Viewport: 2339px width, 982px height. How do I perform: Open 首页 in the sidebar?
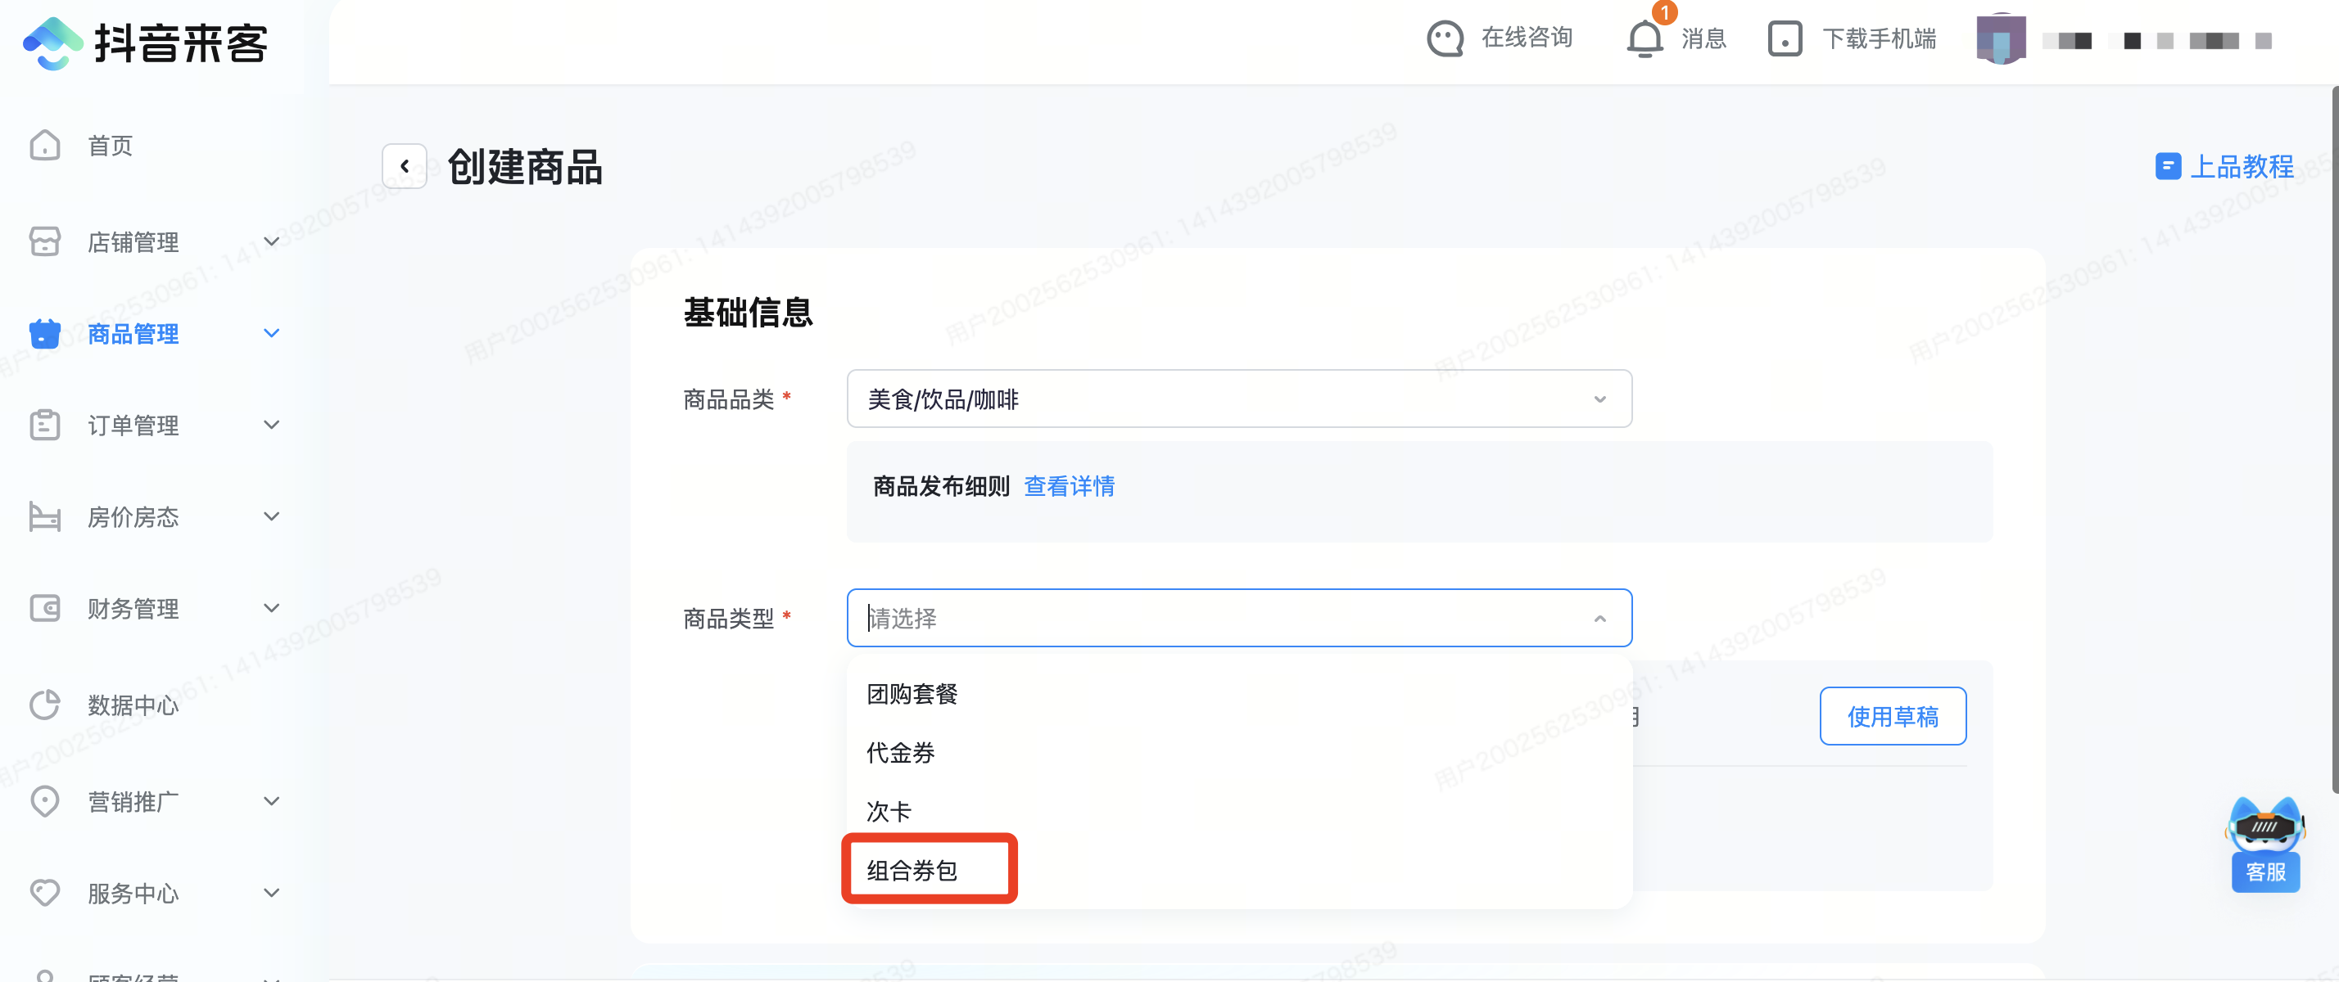click(110, 145)
